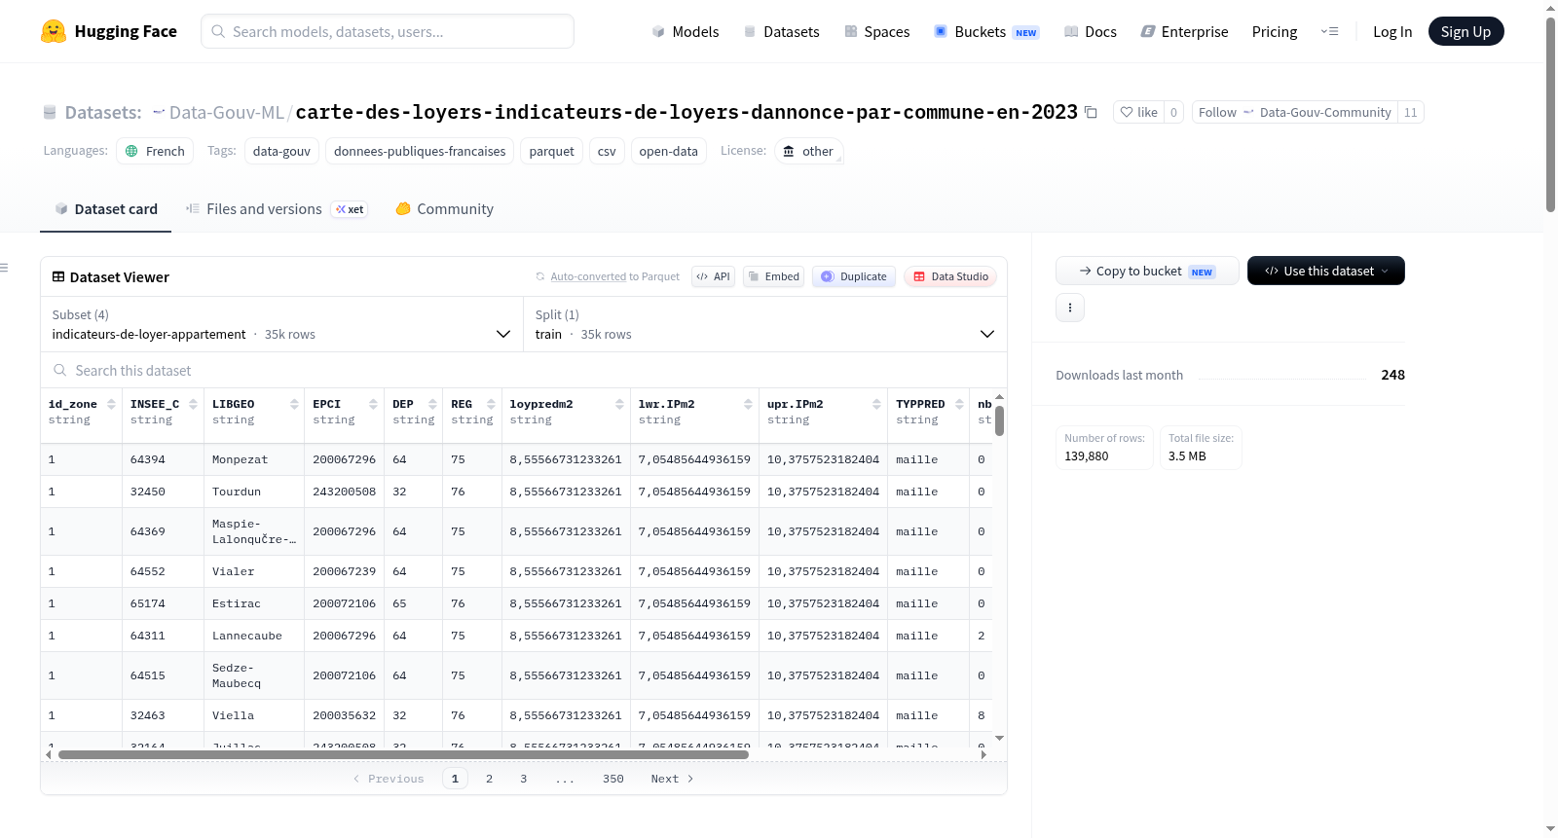Jump to page 350 of the table
Image resolution: width=1558 pixels, height=838 pixels.
[612, 779]
